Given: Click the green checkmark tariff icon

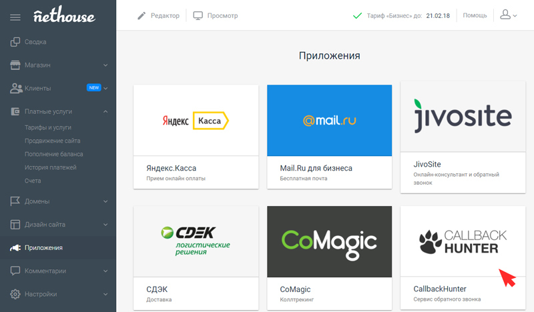Looking at the screenshot, I should pyautogui.click(x=357, y=15).
